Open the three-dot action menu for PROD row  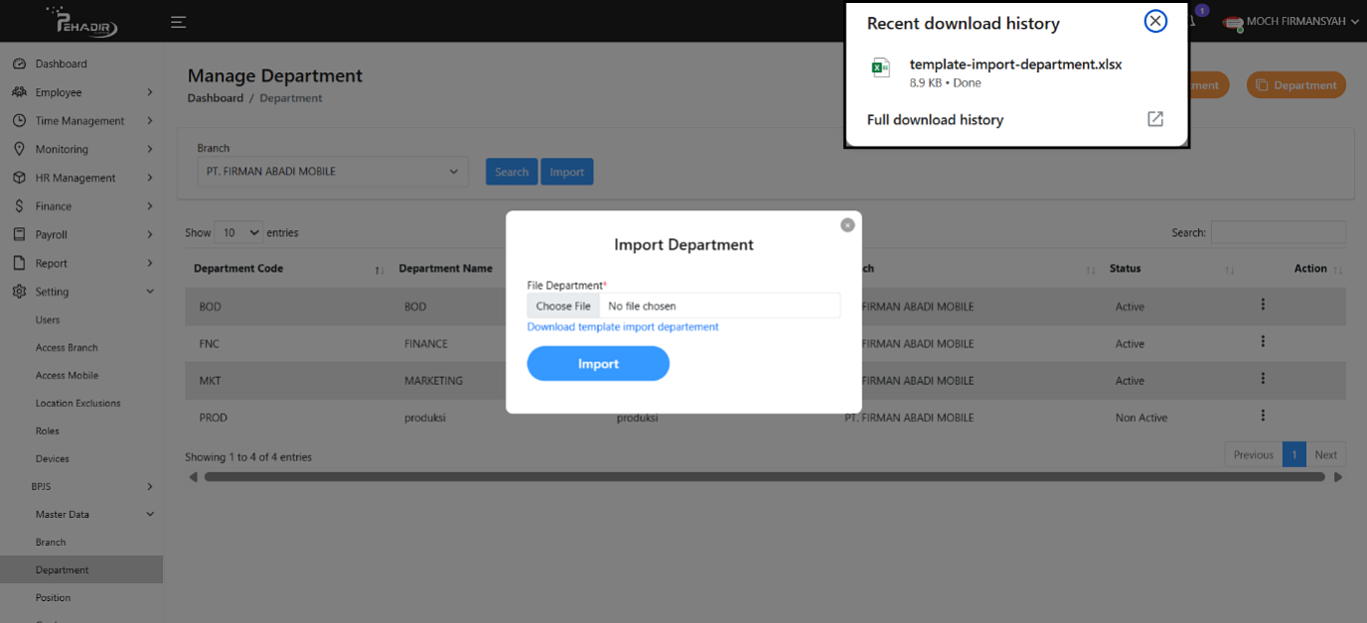click(1263, 416)
